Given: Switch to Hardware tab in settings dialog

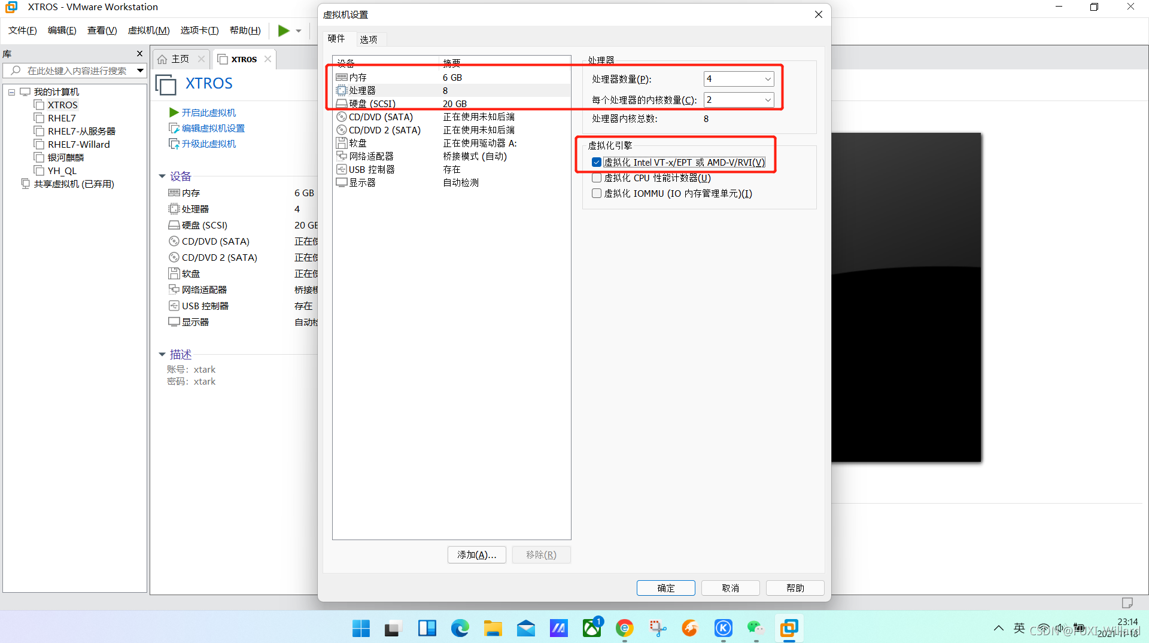Looking at the screenshot, I should (336, 38).
